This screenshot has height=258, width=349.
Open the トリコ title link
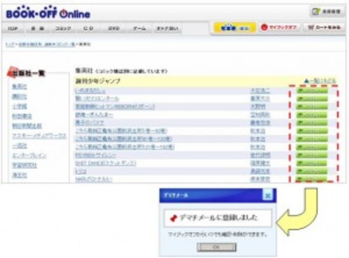(x=81, y=171)
